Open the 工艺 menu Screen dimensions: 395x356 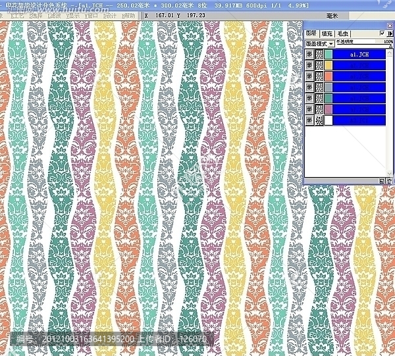click(x=17, y=16)
